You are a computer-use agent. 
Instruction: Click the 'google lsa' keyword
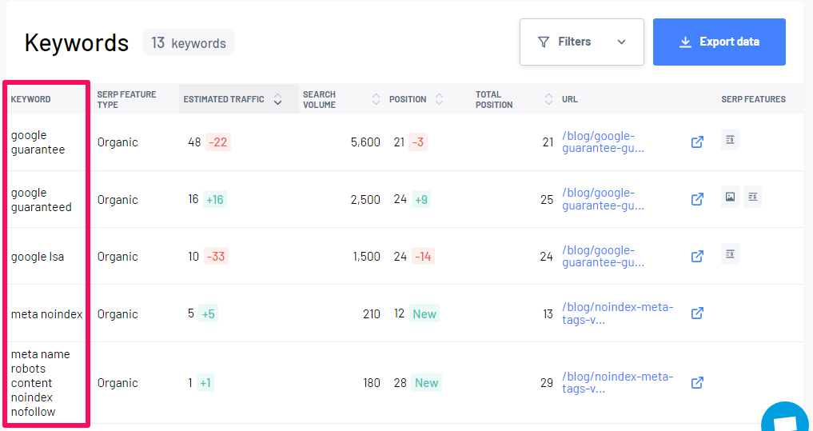[x=38, y=257]
